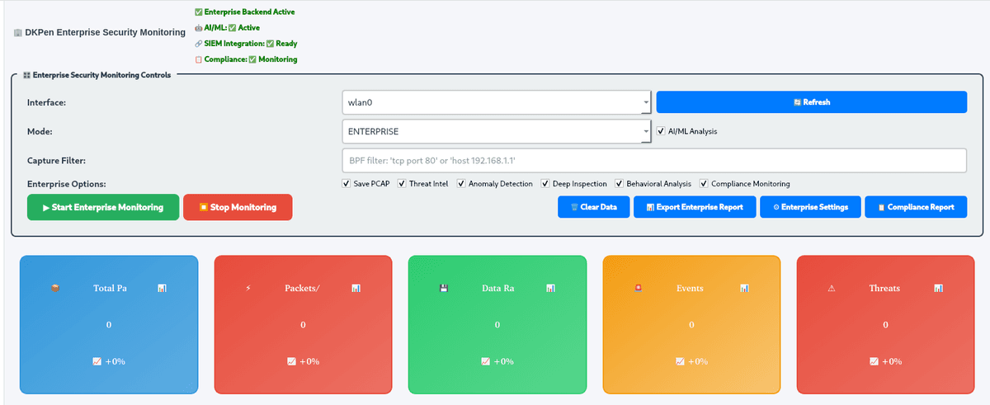This screenshot has height=405, width=990.
Task: Click the siren icon on Events card
Action: coord(638,289)
